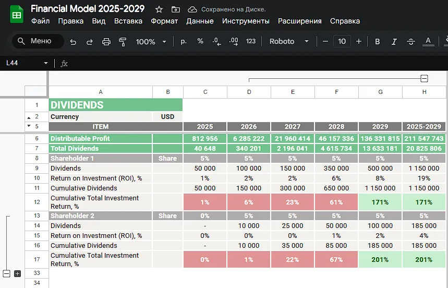448x288 pixels.
Task: Print the spreadsheet using printer icon
Action: tap(106, 42)
